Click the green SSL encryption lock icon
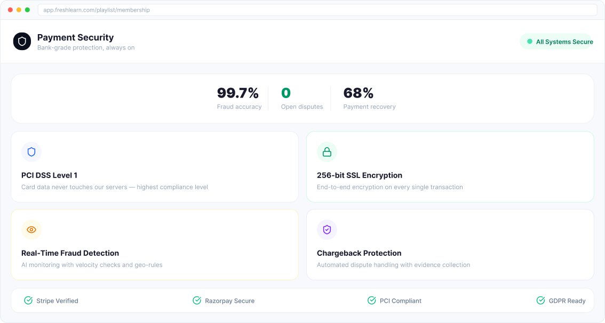This screenshot has width=605, height=323. [x=327, y=152]
